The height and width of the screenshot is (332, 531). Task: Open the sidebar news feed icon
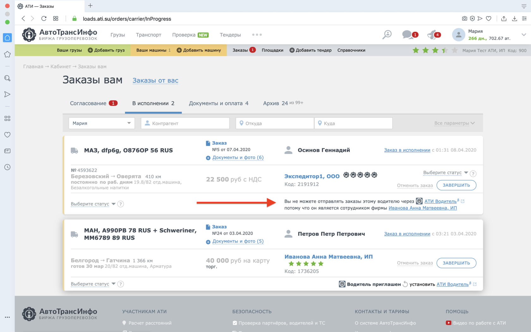coord(7,151)
